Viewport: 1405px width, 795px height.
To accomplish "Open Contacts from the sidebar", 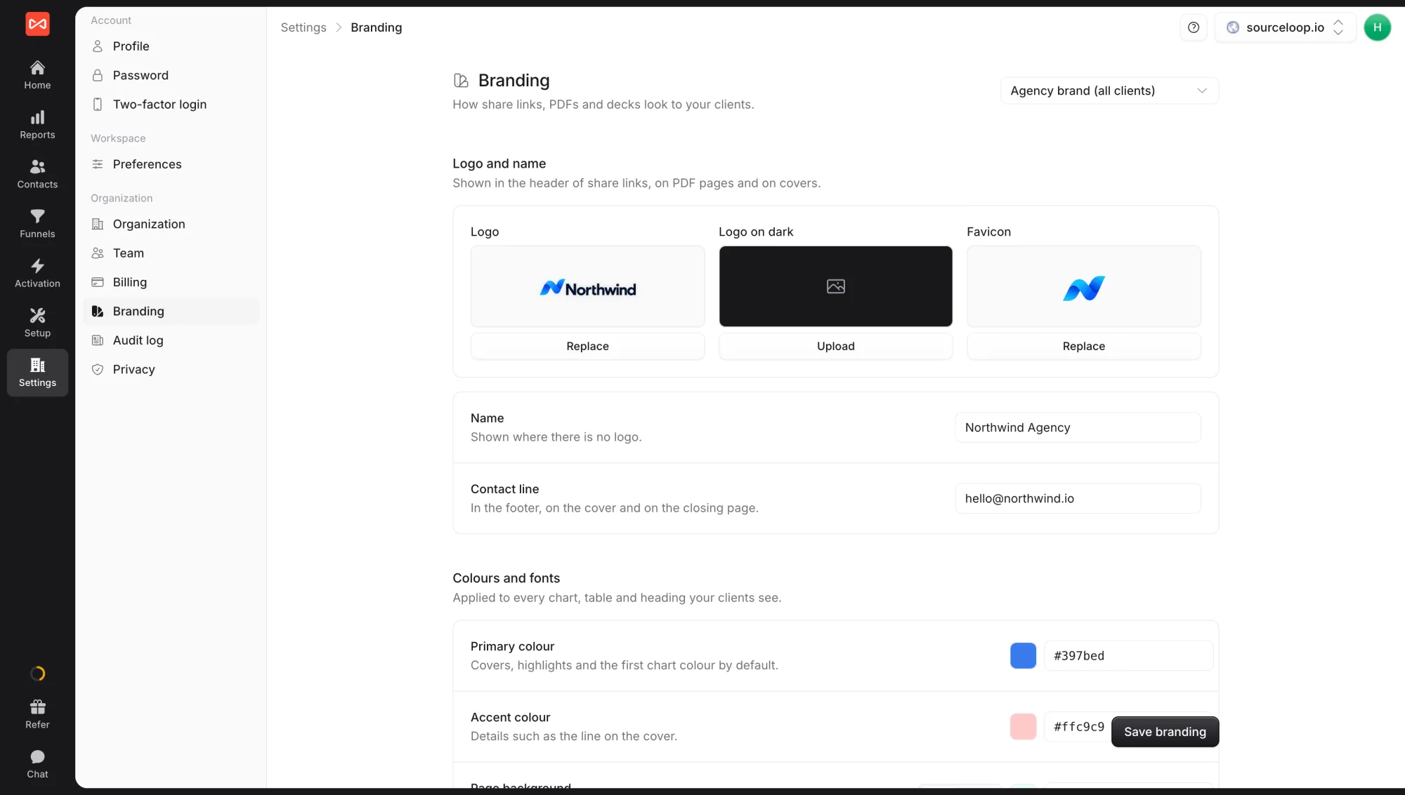I will point(37,174).
